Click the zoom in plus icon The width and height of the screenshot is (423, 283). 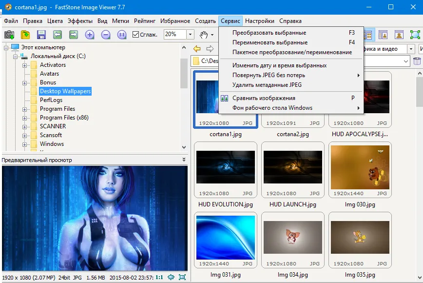pyautogui.click(x=90, y=35)
